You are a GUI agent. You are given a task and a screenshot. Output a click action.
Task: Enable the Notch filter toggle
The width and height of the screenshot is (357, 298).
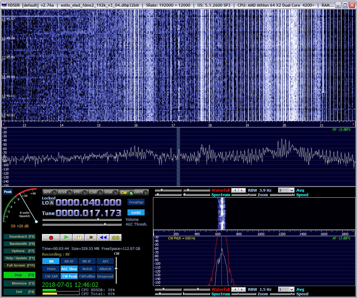87,269
